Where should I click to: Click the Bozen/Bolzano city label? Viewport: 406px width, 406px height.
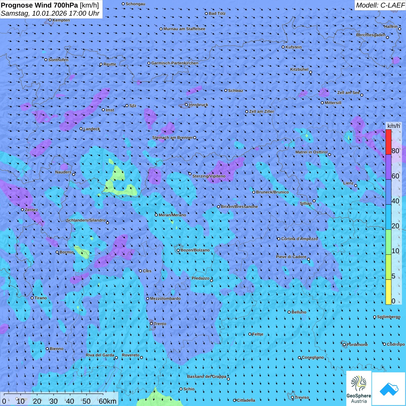point(195,250)
